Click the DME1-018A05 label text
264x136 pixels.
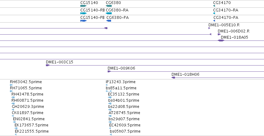[x=235, y=37]
